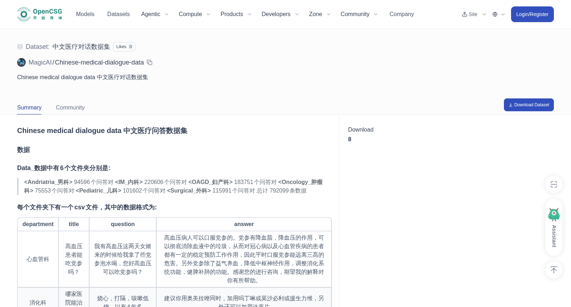Open the Models page
The image size is (571, 307).
coord(85,14)
